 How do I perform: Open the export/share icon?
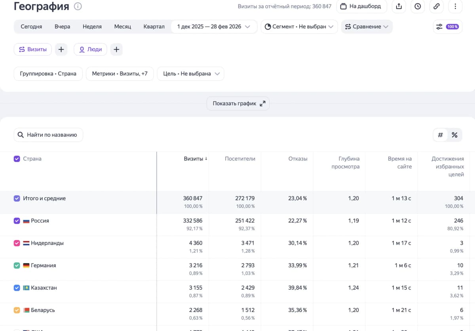pos(399,6)
